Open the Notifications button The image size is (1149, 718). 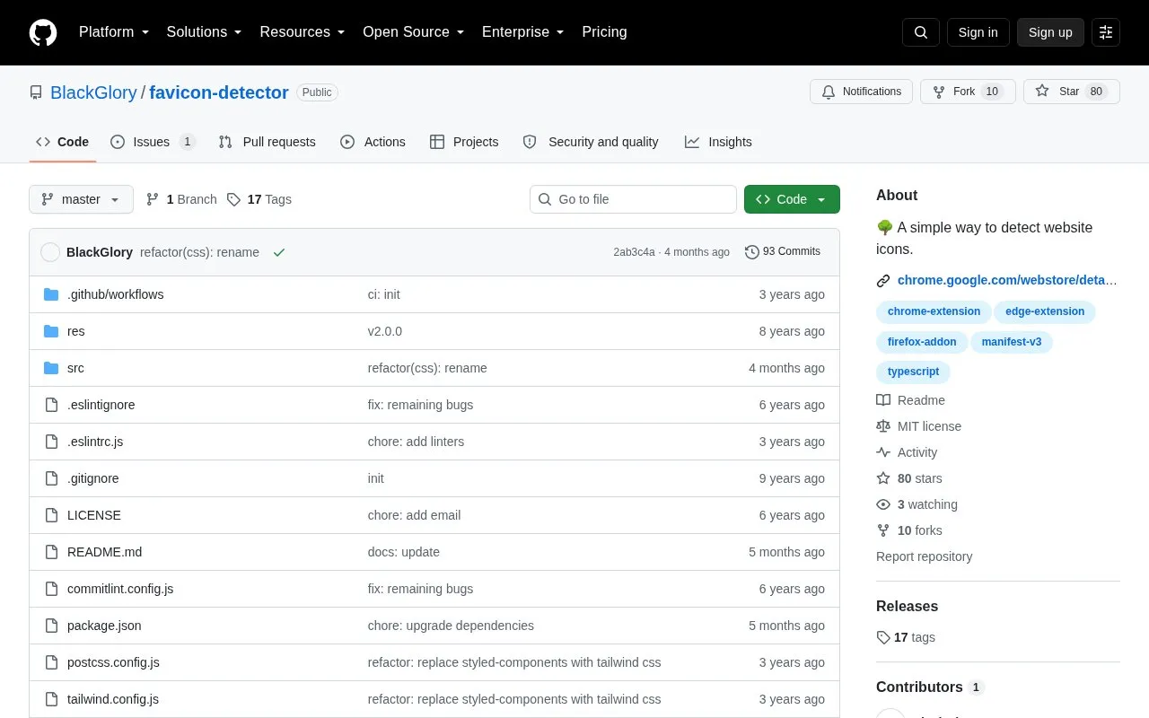click(x=861, y=92)
